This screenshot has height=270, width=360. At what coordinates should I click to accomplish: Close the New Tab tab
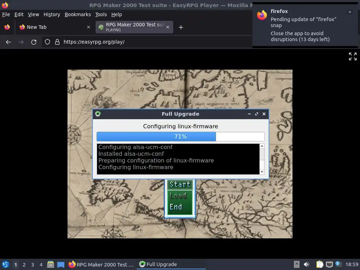[x=88, y=27]
